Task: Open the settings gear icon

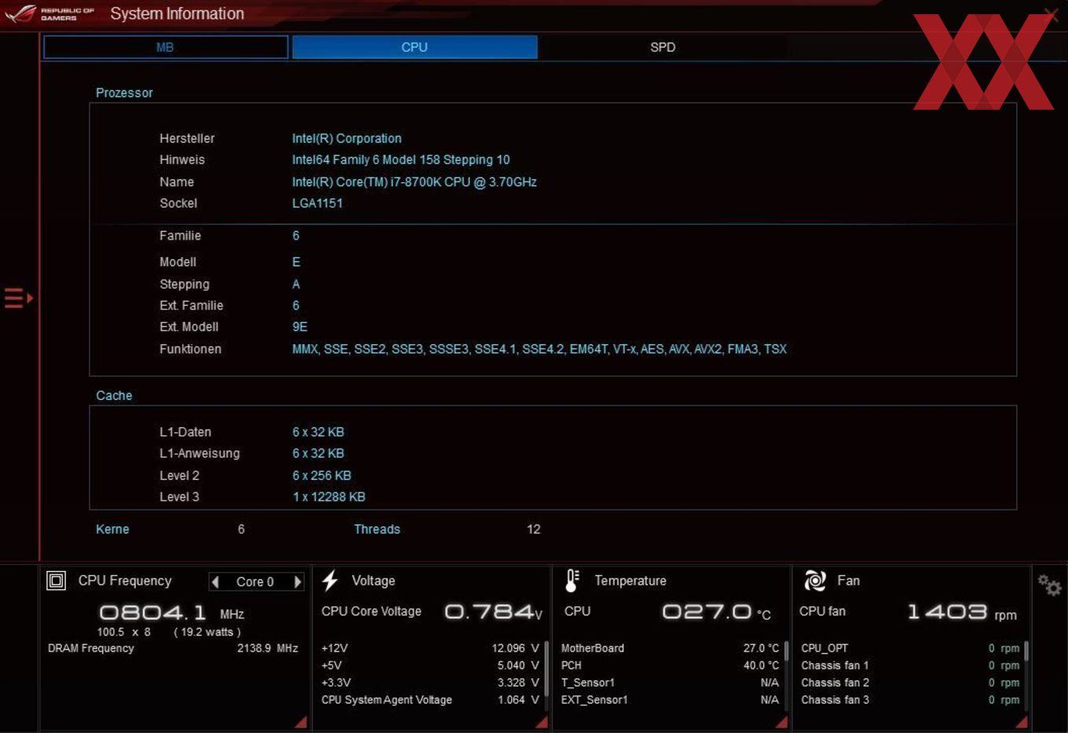Action: click(x=1049, y=585)
